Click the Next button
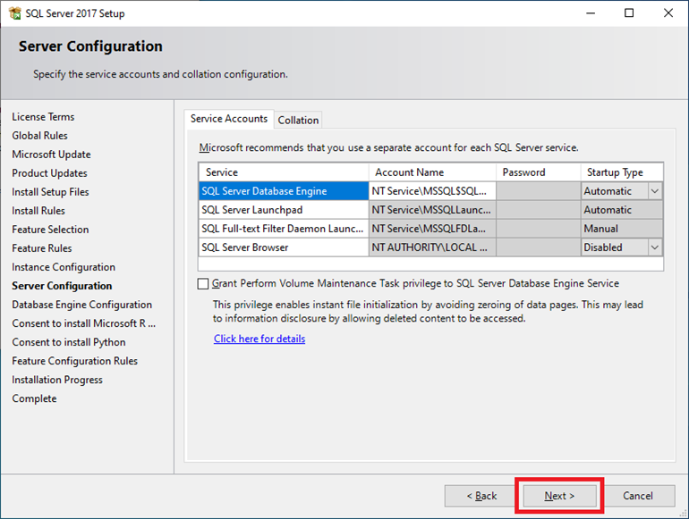This screenshot has height=519, width=689. click(559, 496)
